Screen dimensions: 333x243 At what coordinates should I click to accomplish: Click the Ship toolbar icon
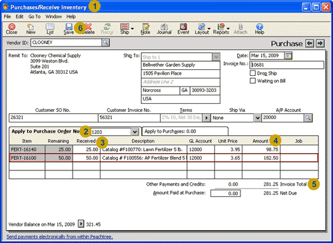click(125, 29)
